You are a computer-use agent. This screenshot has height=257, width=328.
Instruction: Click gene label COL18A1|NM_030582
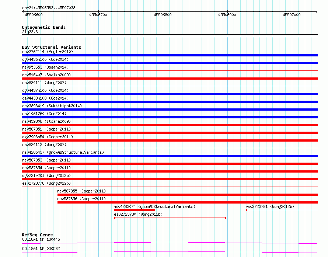41,249
